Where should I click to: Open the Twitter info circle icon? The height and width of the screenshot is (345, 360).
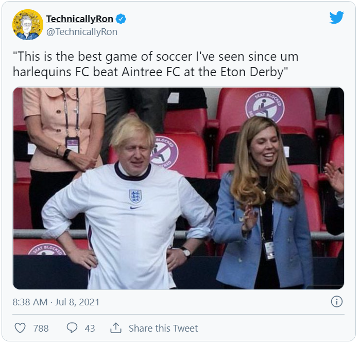(x=336, y=302)
